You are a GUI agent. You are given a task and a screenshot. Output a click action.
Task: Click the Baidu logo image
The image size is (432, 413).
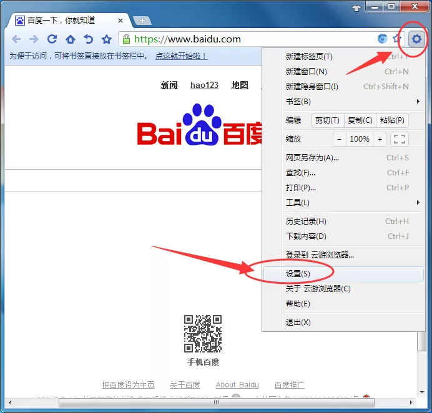point(200,125)
